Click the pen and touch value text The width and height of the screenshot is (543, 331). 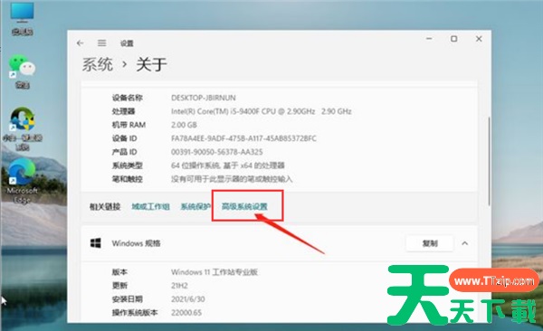[232, 179]
